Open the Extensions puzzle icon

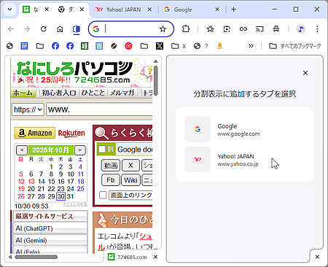tap(186, 29)
